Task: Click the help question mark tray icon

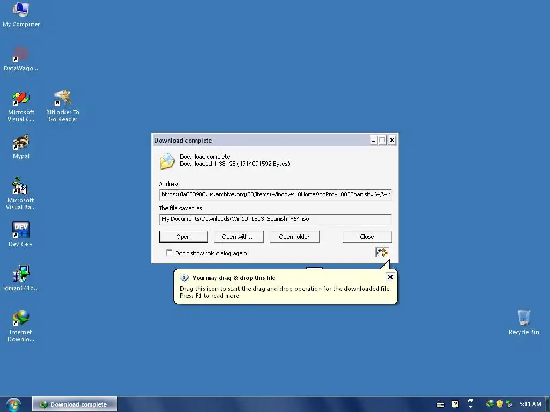Action: coord(455,404)
